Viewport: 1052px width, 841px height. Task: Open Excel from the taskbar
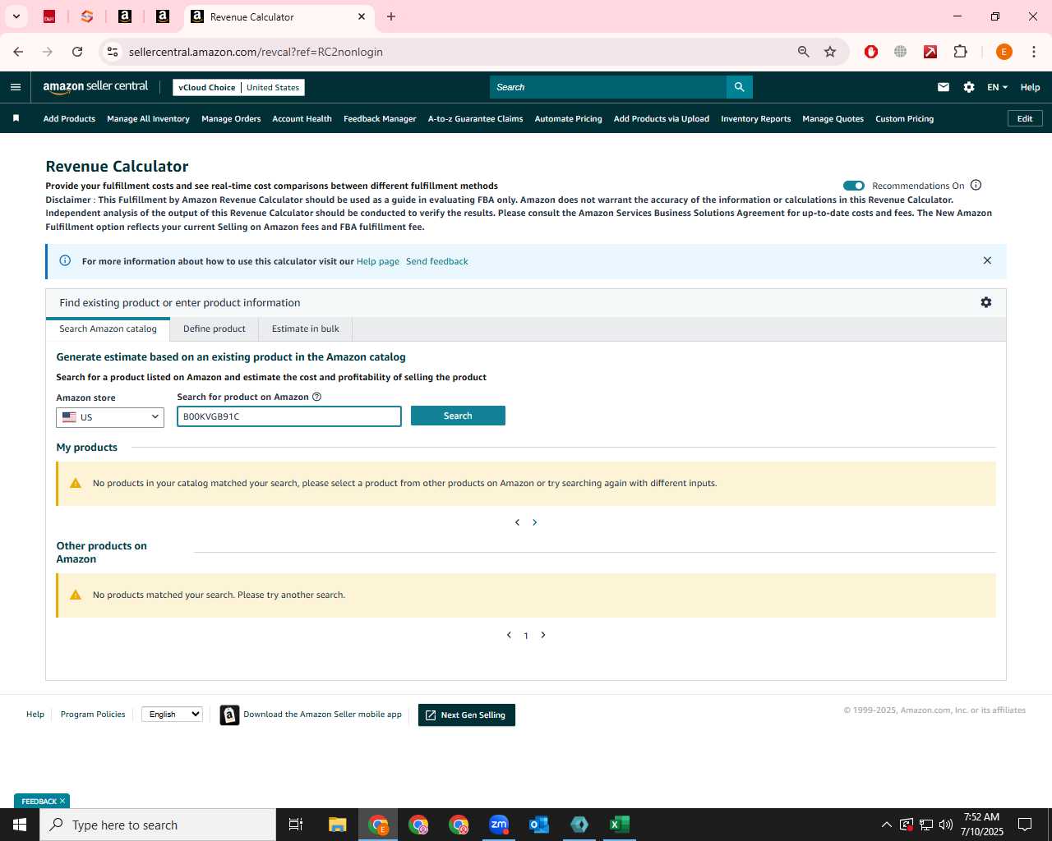[620, 825]
